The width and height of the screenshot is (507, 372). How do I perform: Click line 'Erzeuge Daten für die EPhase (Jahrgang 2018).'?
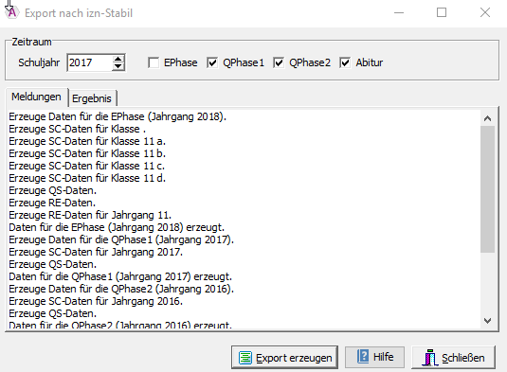tap(118, 116)
